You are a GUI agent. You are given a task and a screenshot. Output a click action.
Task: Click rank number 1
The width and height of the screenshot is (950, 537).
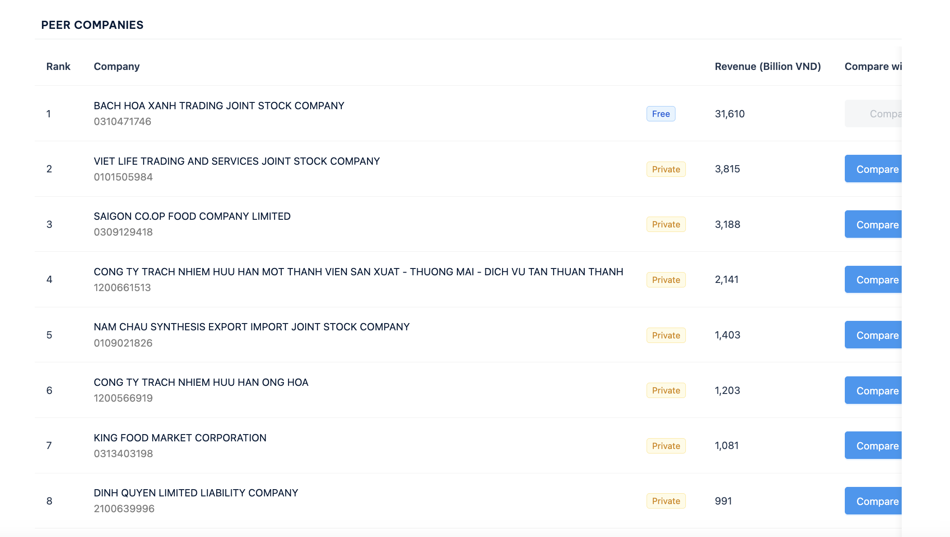point(48,114)
